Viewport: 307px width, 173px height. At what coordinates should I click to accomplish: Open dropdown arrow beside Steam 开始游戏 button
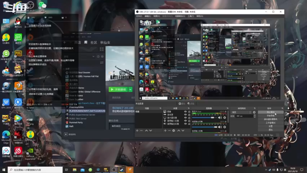(130, 90)
